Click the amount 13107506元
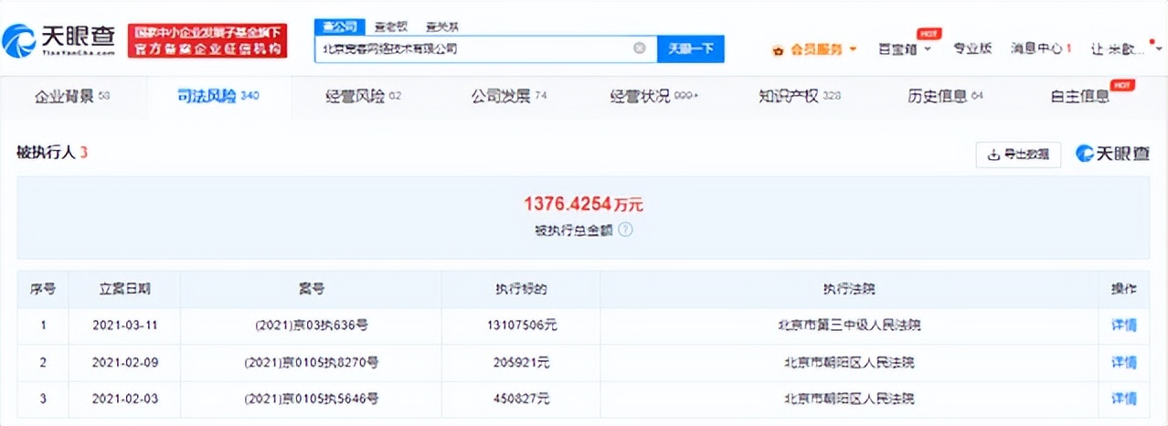Image resolution: width=1168 pixels, height=426 pixels. [520, 325]
